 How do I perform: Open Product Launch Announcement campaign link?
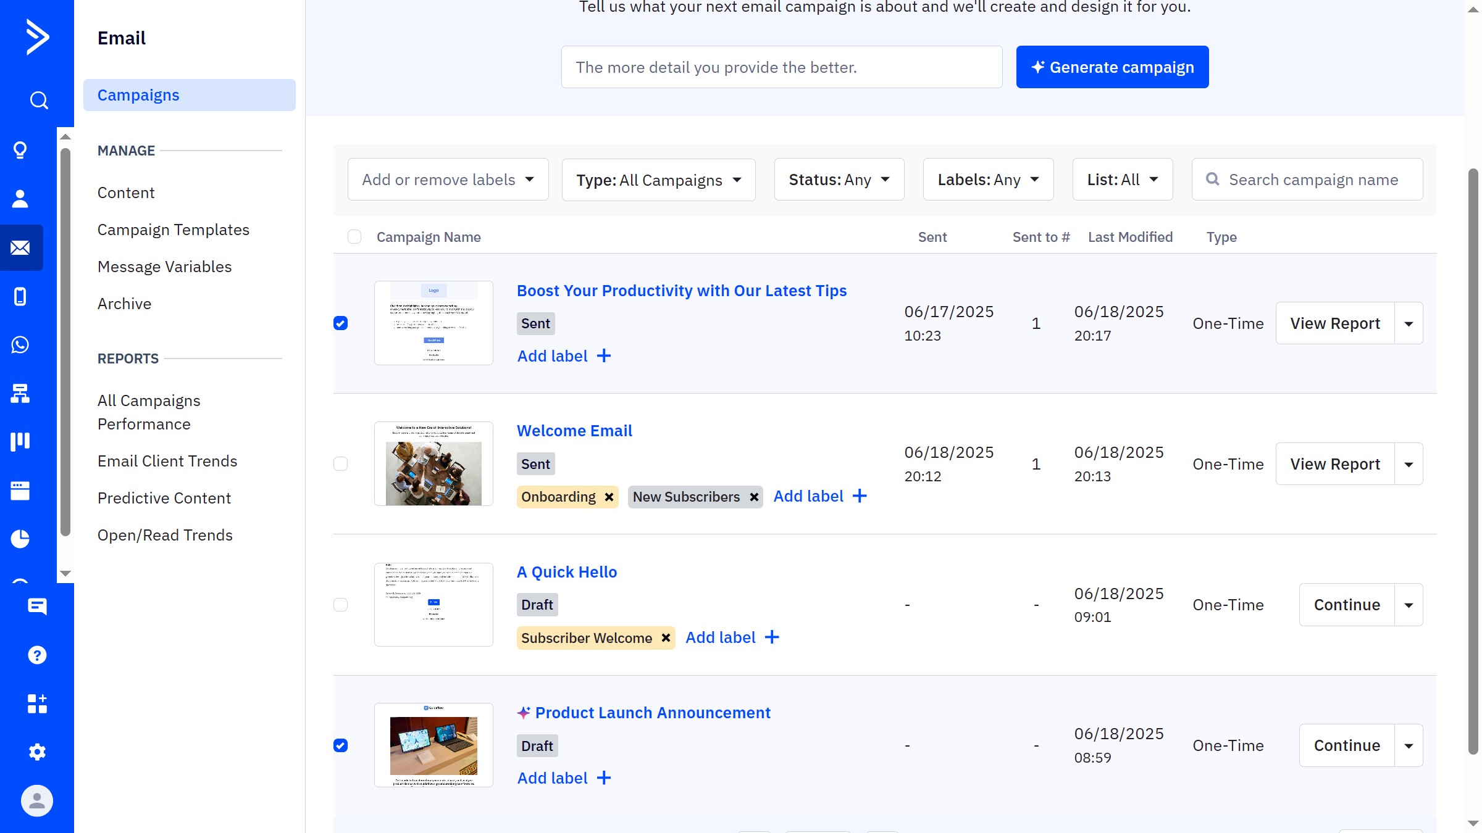click(x=653, y=713)
